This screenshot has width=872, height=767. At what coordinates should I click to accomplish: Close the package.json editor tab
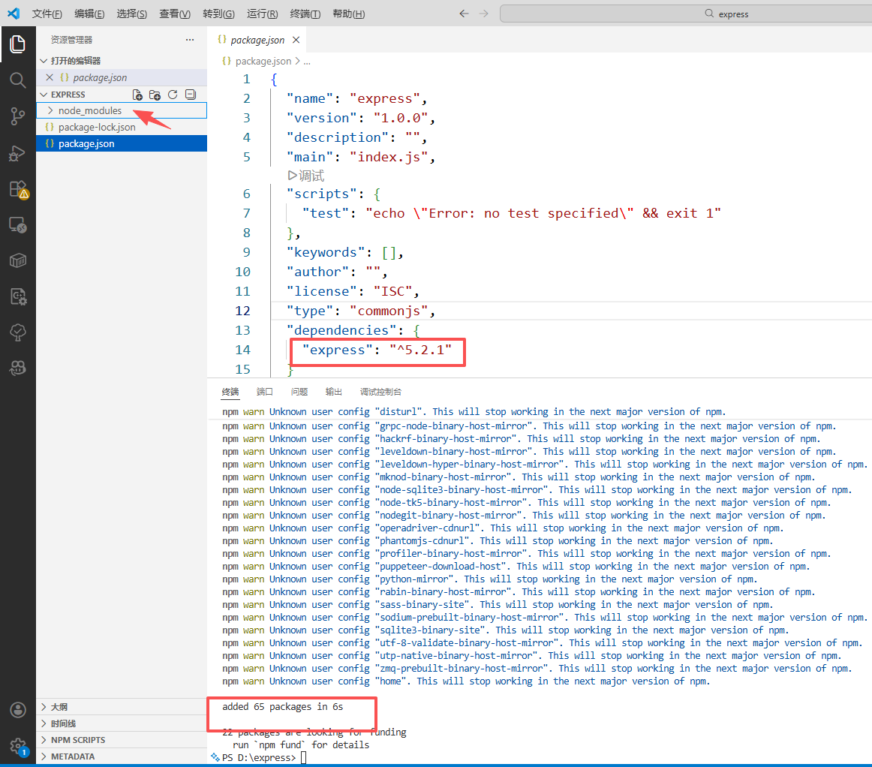(296, 41)
